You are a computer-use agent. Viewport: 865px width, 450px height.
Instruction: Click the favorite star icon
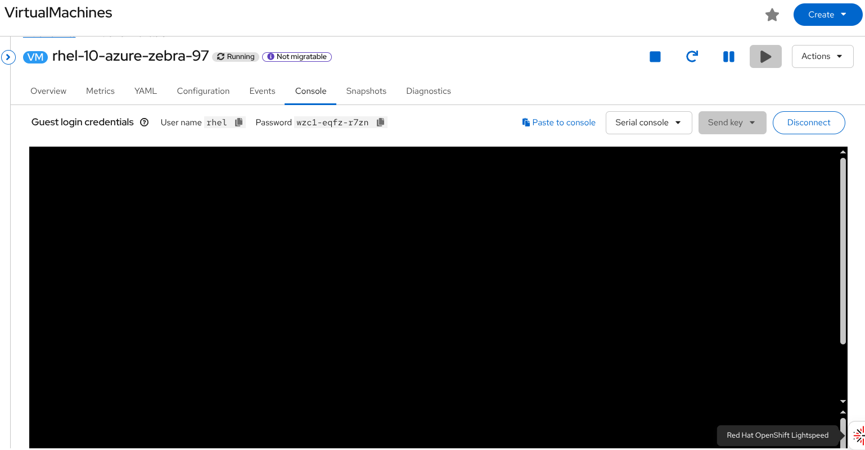point(772,15)
